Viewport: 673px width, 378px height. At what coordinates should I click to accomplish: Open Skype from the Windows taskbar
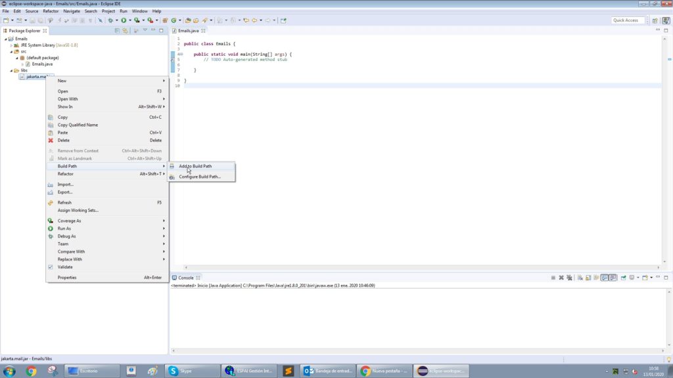pyautogui.click(x=191, y=371)
